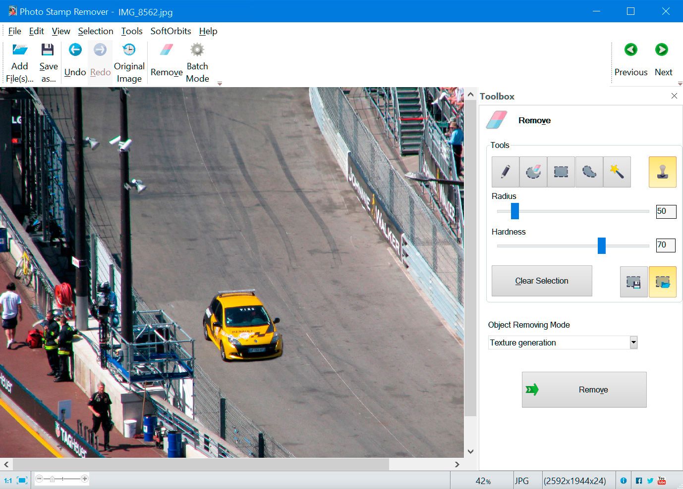Toggle fit-to-window view in status bar
This screenshot has height=489, width=683.
coord(22,480)
